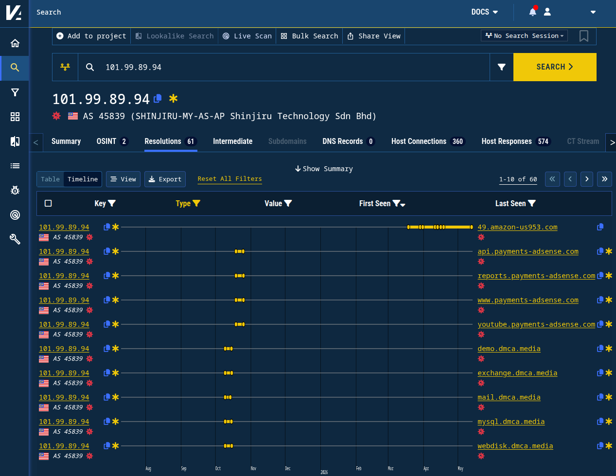Open search filter funnel next to SEARCH
Viewport: 616px width, 476px height.
pyautogui.click(x=502, y=67)
